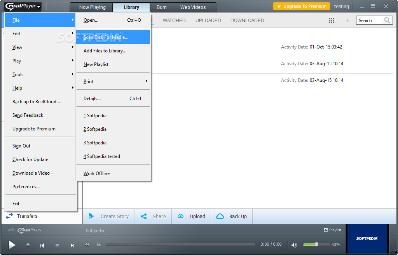Switch to the Burn tab
The height and width of the screenshot is (255, 398).
[162, 7]
